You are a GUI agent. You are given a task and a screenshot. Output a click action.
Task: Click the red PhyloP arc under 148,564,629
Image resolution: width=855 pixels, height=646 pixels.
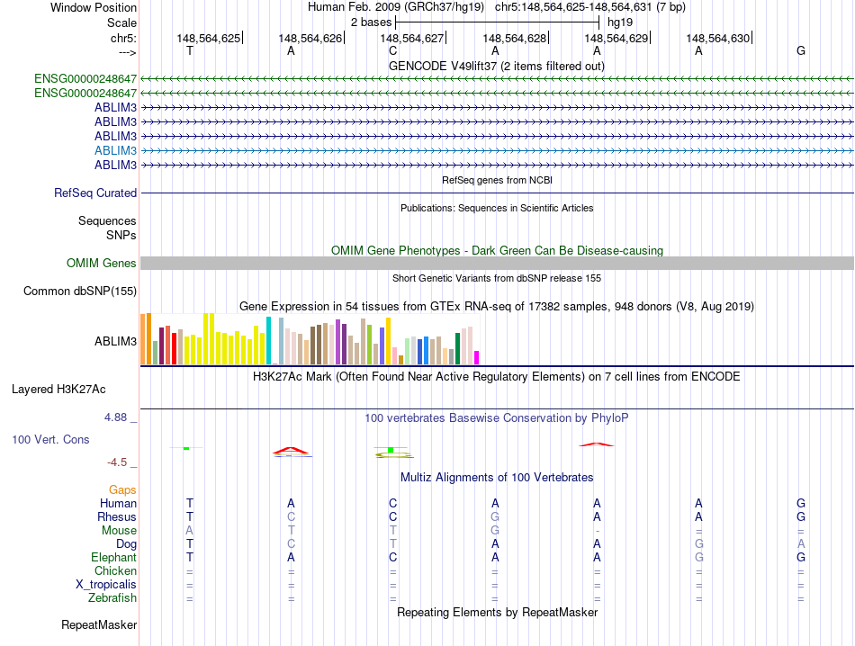[x=597, y=444]
